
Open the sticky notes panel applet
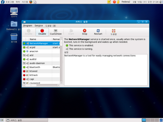click(x=109, y=2)
